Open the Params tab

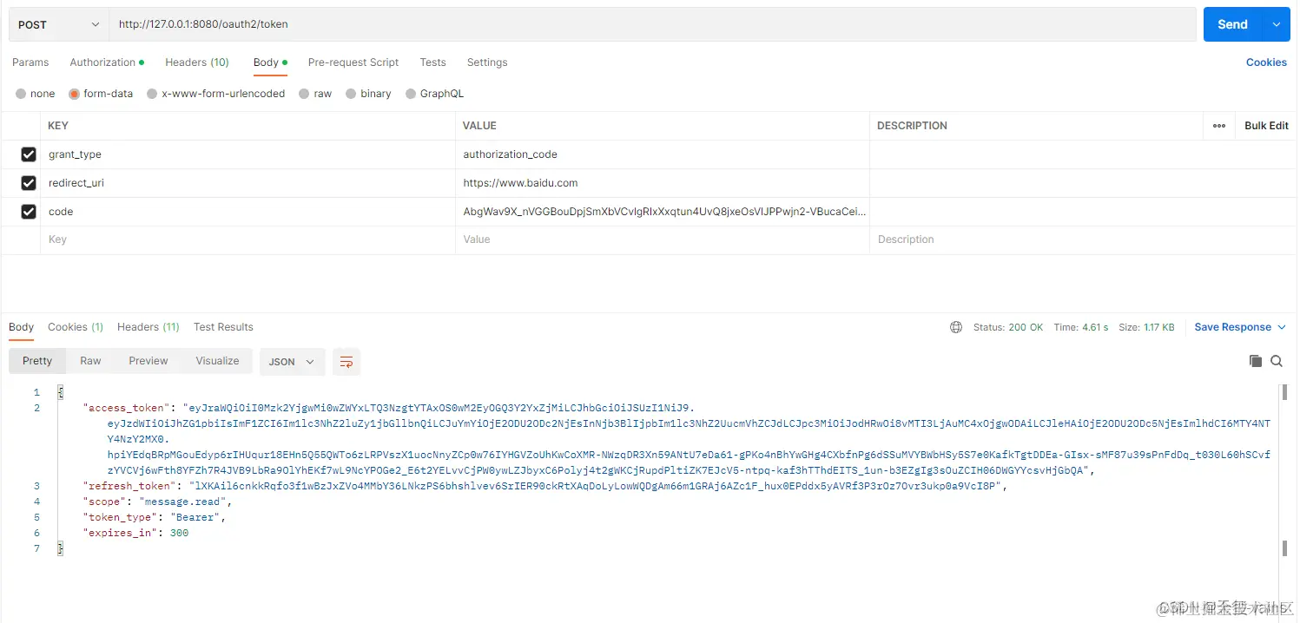click(30, 62)
